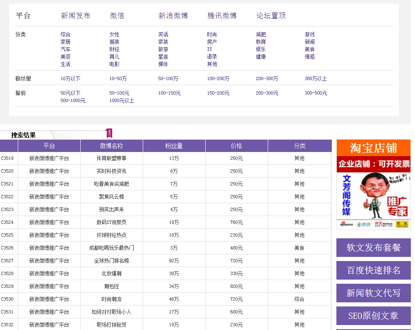Filter by the 减肥 category
This screenshot has height=330, width=415.
[261, 35]
